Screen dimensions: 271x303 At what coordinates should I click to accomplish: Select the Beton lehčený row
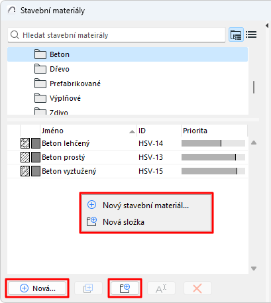[x=128, y=143]
